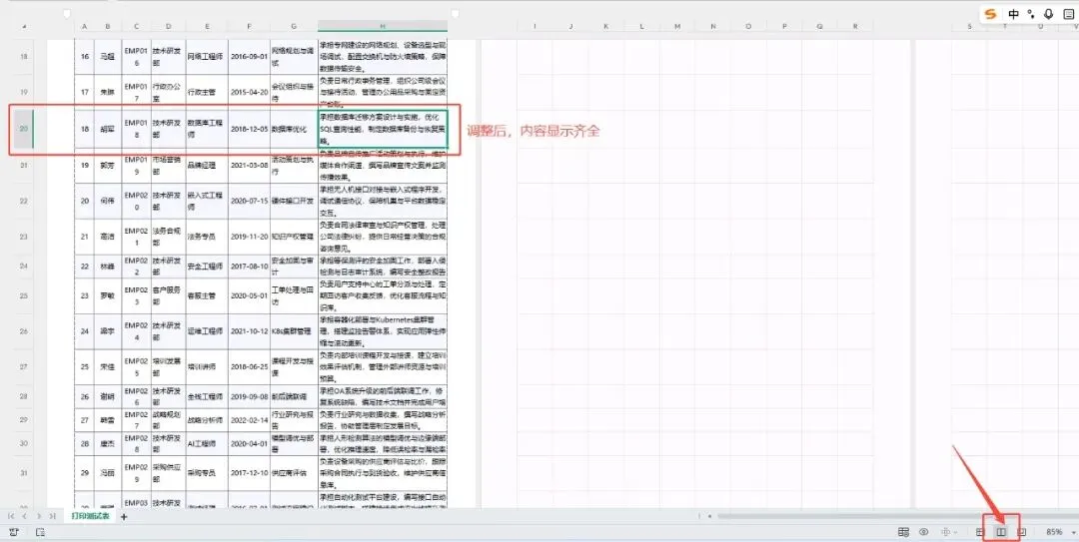The width and height of the screenshot is (1079, 542).
Task: Open the Sogou soft keyboard icon
Action: pos(1068,14)
